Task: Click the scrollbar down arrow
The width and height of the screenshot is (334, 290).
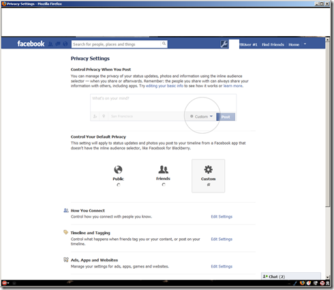Action: coord(327,277)
